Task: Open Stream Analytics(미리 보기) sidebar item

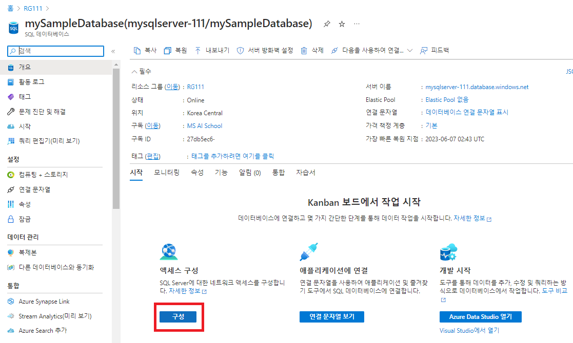Action: click(55, 316)
